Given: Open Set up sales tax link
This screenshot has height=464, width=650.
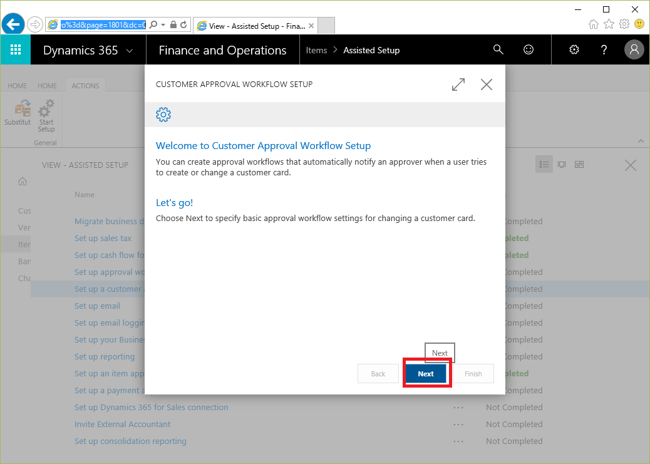Looking at the screenshot, I should point(103,239).
